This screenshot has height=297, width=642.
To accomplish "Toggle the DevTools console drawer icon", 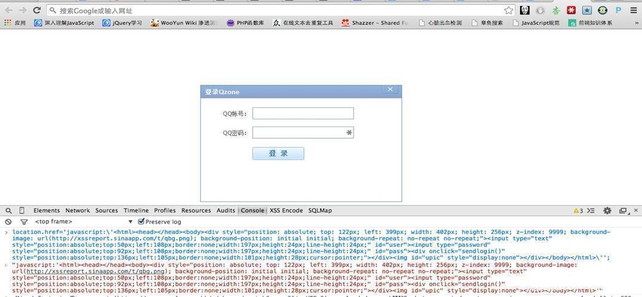I will 591,211.
